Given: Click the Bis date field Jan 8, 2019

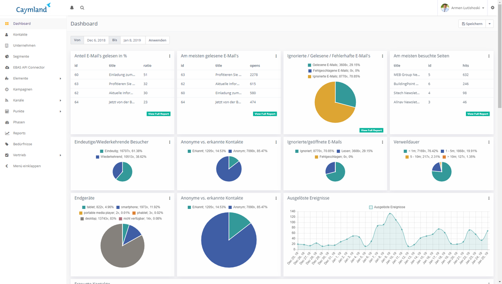Looking at the screenshot, I should pos(132,40).
